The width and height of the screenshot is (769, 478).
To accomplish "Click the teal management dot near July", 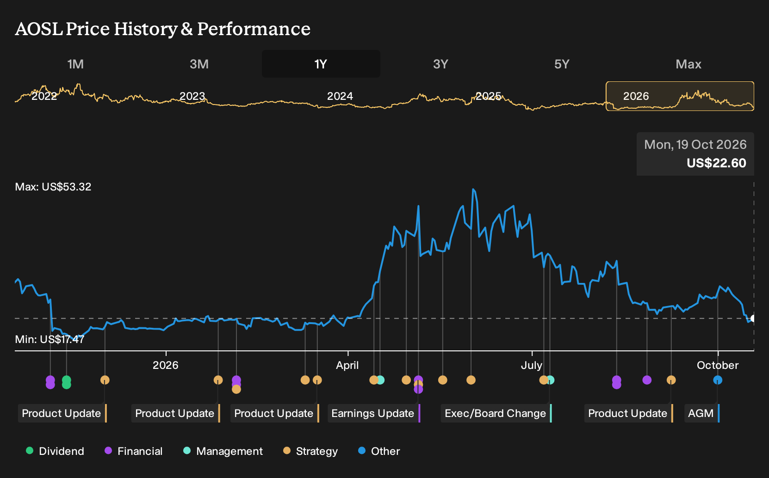I will [x=550, y=380].
